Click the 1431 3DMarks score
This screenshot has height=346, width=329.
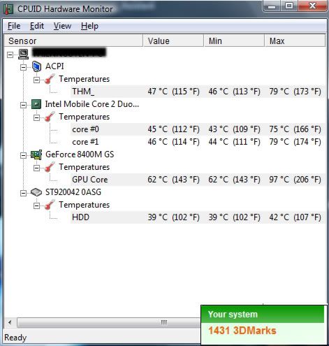pyautogui.click(x=242, y=331)
